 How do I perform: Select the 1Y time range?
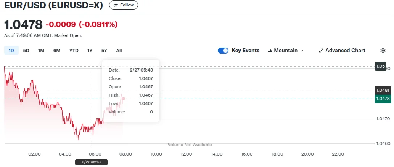(90, 51)
